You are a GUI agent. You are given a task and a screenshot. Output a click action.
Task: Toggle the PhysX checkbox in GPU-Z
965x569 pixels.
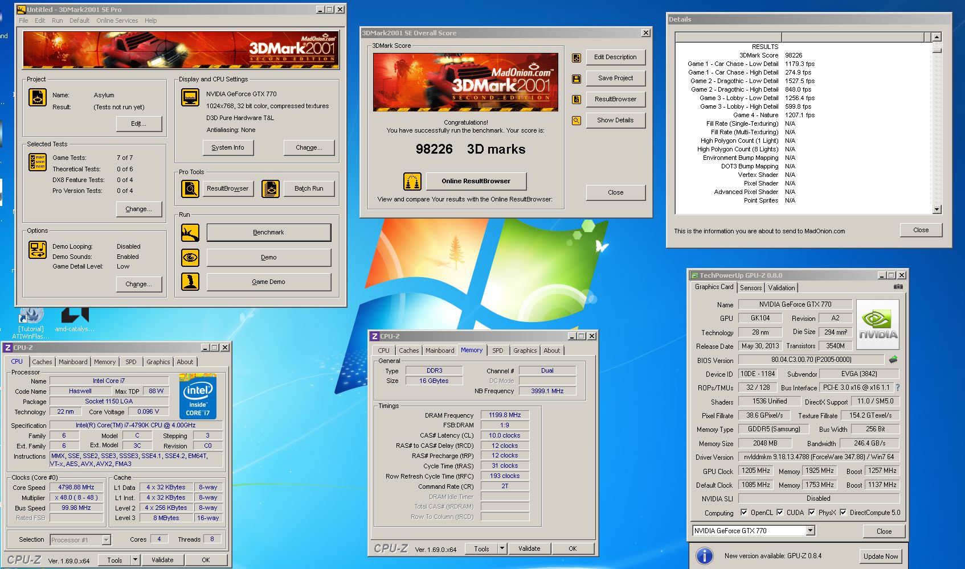812,512
